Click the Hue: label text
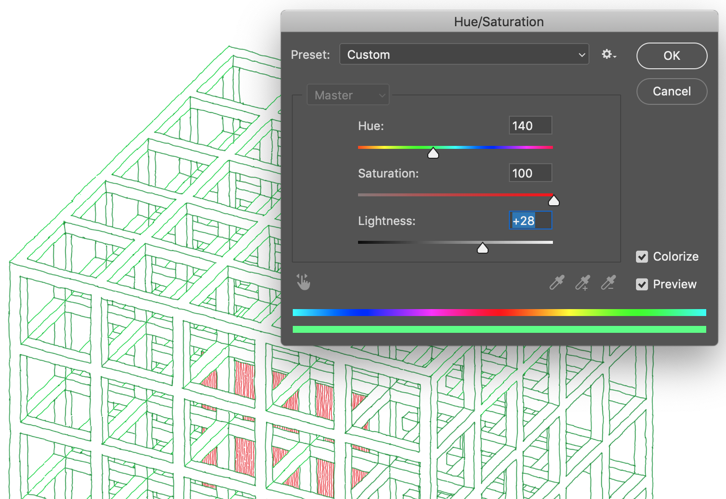 (x=371, y=126)
